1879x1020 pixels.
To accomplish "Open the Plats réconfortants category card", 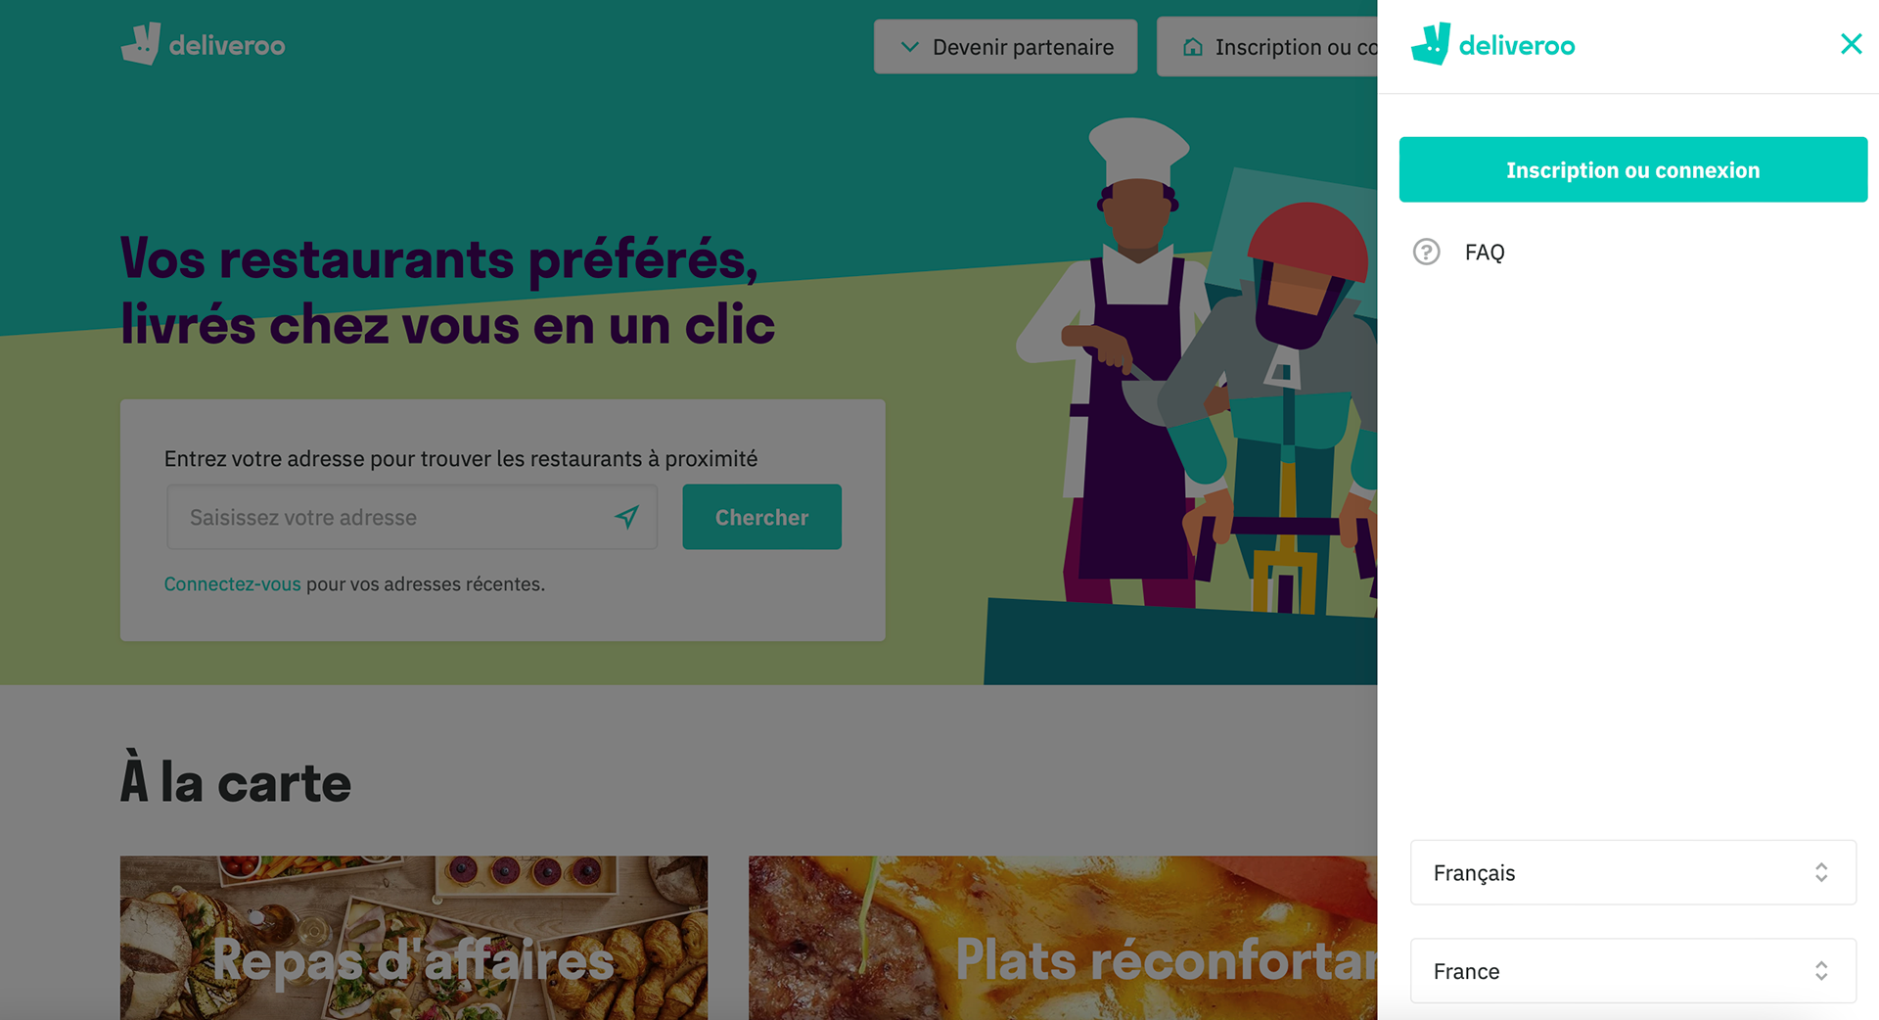I will 1063,938.
